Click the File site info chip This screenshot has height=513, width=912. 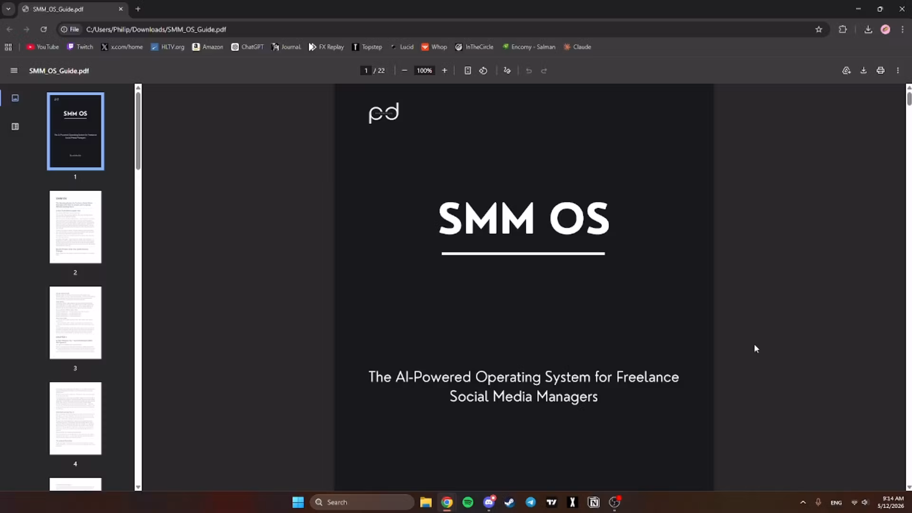70,29
